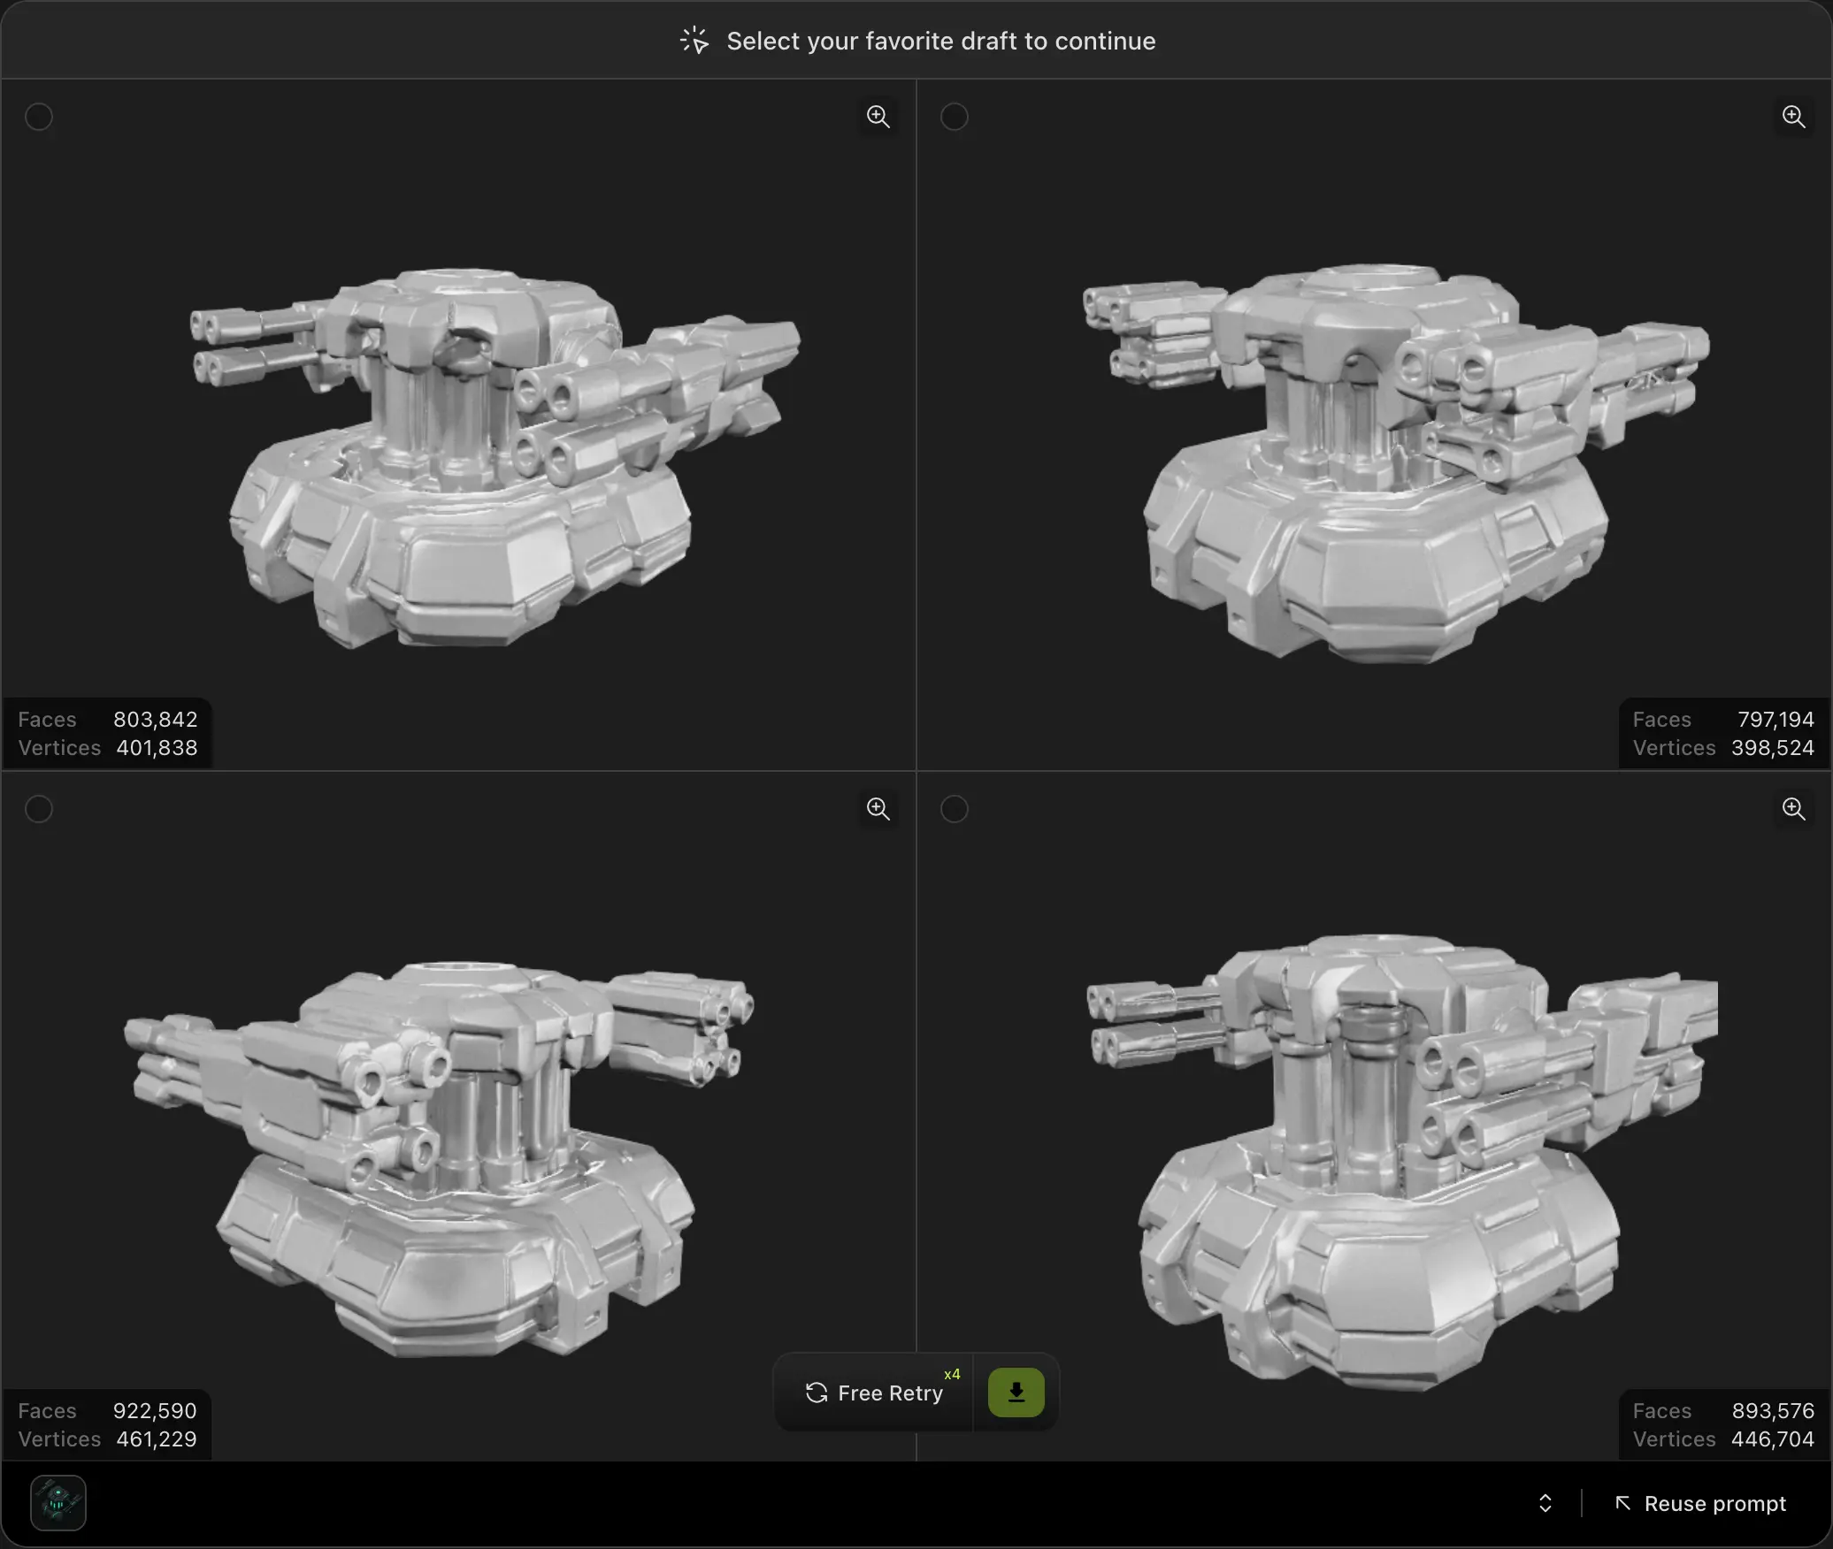This screenshot has height=1549, width=1833.
Task: Choose the bottom-right draft's selection circle
Action: coord(955,808)
